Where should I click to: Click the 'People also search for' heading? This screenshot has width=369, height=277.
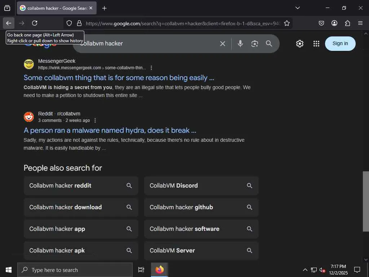click(63, 168)
